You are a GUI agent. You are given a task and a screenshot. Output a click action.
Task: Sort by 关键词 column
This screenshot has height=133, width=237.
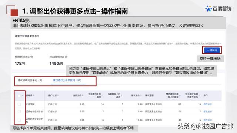(x=34, y=95)
